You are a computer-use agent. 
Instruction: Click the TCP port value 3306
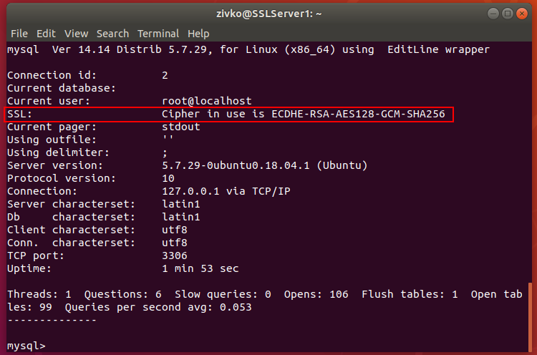click(x=175, y=256)
